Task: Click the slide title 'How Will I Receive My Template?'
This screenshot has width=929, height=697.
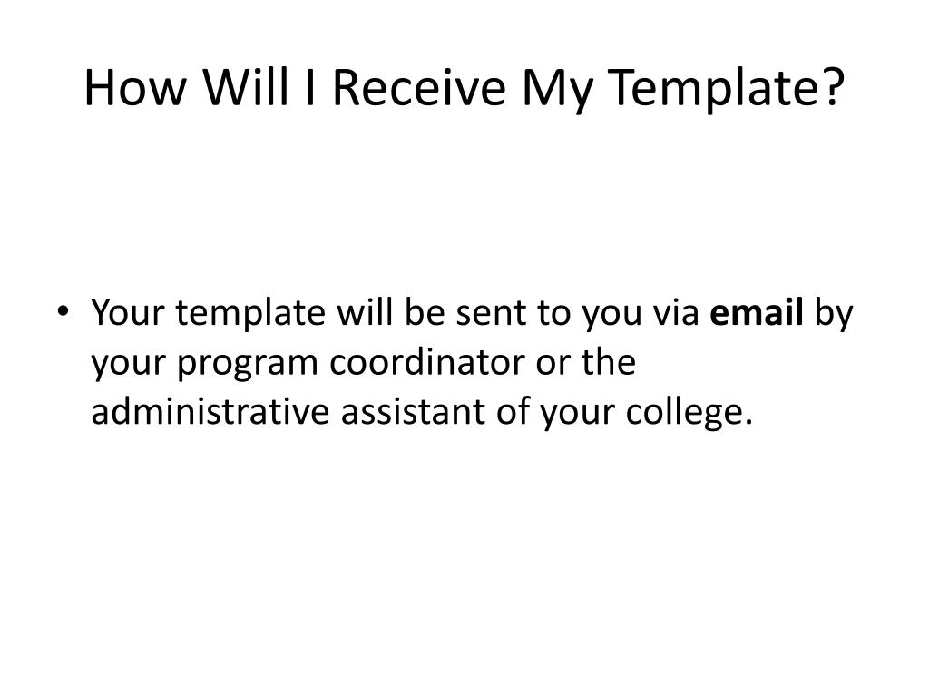Action: click(464, 88)
